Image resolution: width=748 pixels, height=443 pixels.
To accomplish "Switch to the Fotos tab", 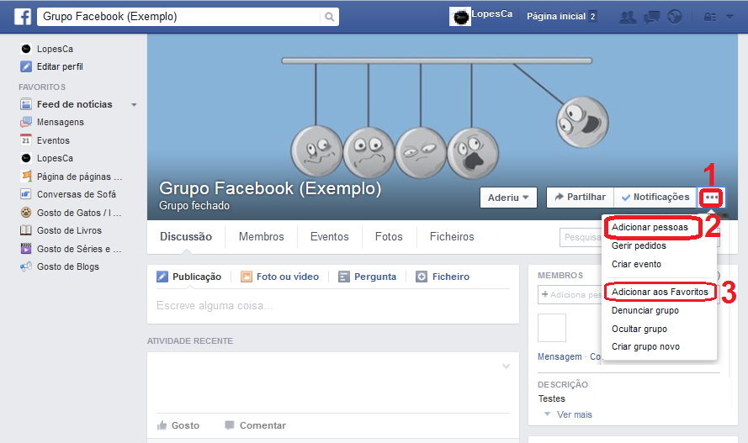I will click(x=389, y=237).
